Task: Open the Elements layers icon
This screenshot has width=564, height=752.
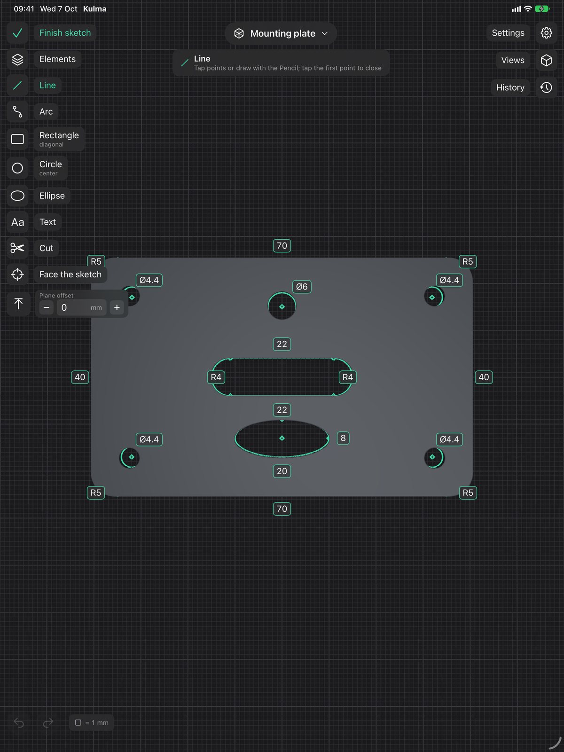Action: (17, 59)
